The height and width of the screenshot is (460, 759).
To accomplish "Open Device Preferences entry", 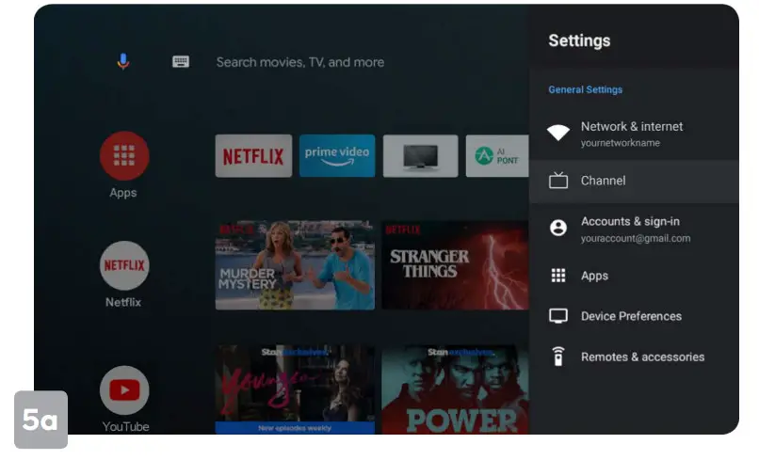I will 634,316.
